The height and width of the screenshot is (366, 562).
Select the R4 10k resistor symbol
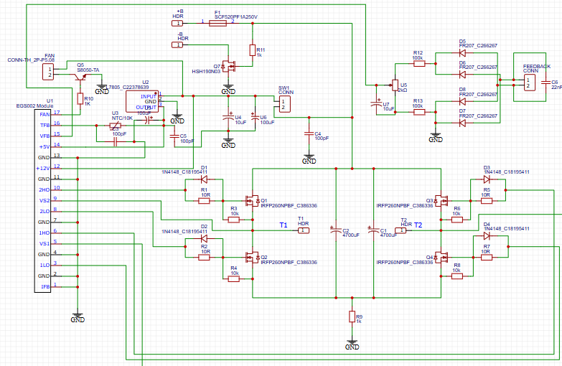tap(234, 279)
